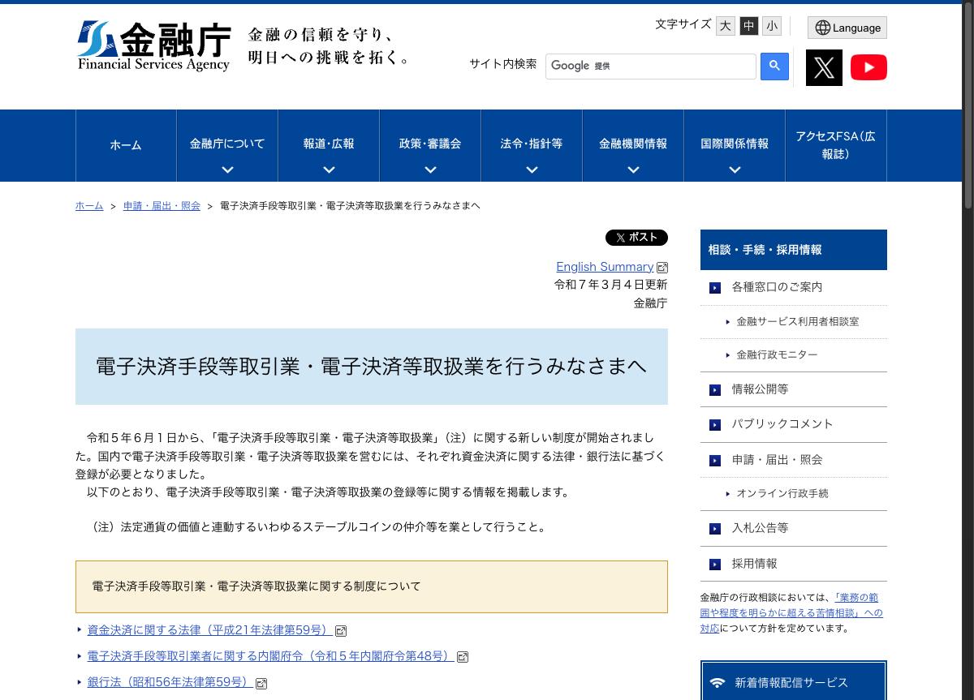Click external-link icon beside English Summary
Screen dimensions: 974x700
pos(662,268)
